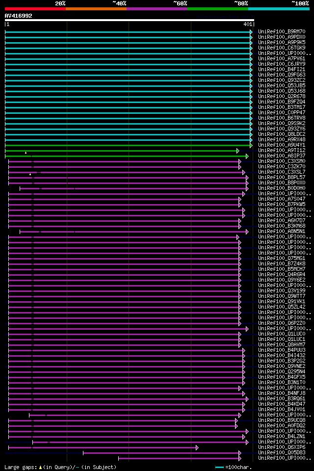The image size is (314, 471).
Task: Select the short hit UniRef100_Q6XIP6
Action: point(282,448)
